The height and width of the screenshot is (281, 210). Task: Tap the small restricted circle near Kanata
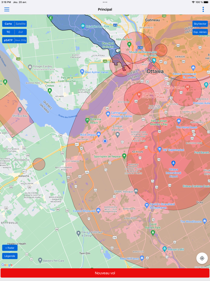39,164
